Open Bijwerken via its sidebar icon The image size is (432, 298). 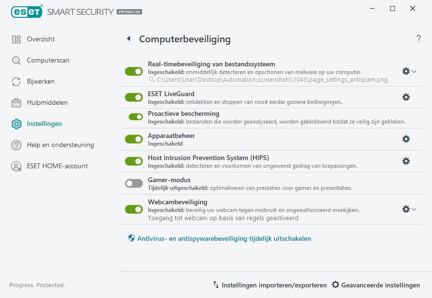point(16,81)
